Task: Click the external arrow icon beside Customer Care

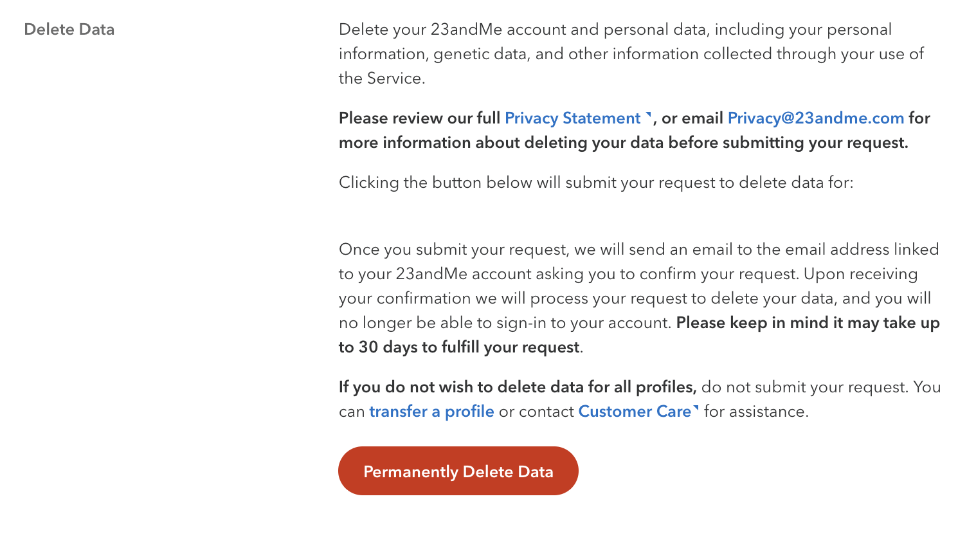Action: coord(696,408)
